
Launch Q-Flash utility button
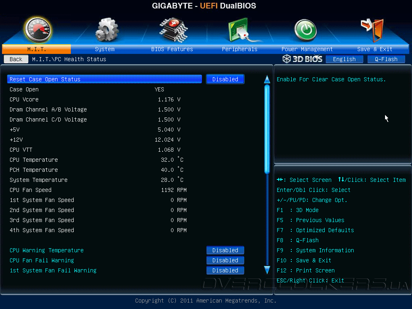coord(386,59)
